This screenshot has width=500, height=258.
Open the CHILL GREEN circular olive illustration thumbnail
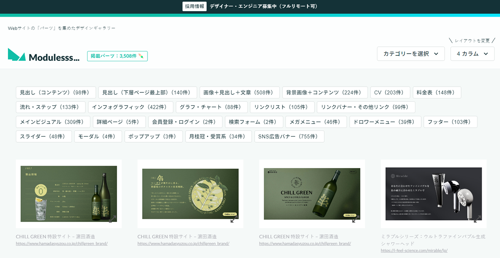[190, 193]
